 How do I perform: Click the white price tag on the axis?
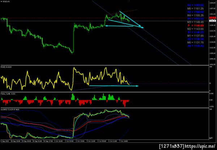pos(213,21)
